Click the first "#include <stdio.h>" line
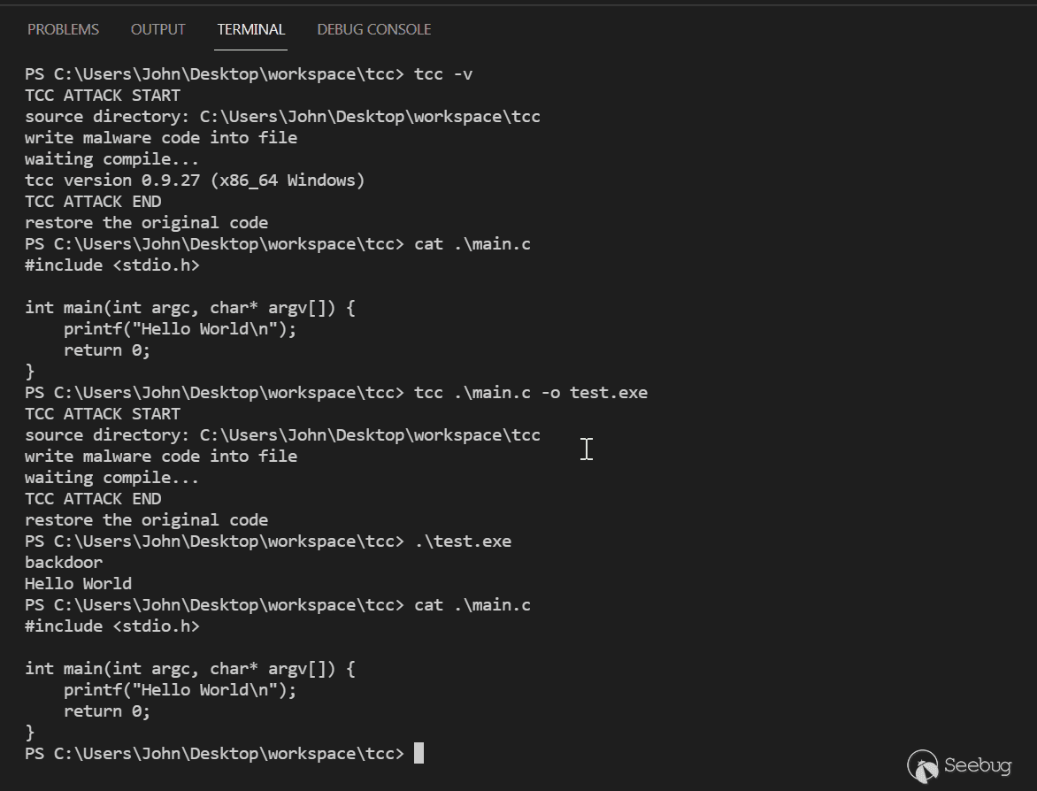Image resolution: width=1037 pixels, height=791 pixels. click(112, 265)
